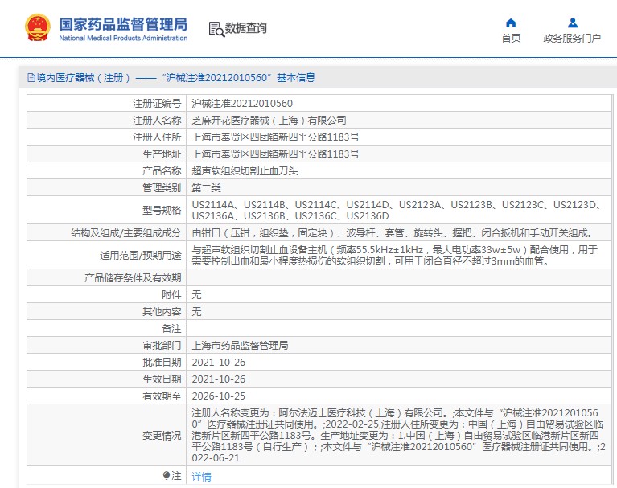Image resolution: width=617 pixels, height=488 pixels.
Task: Click 产品储存条件及有效期 label
Action: pyautogui.click(x=133, y=278)
